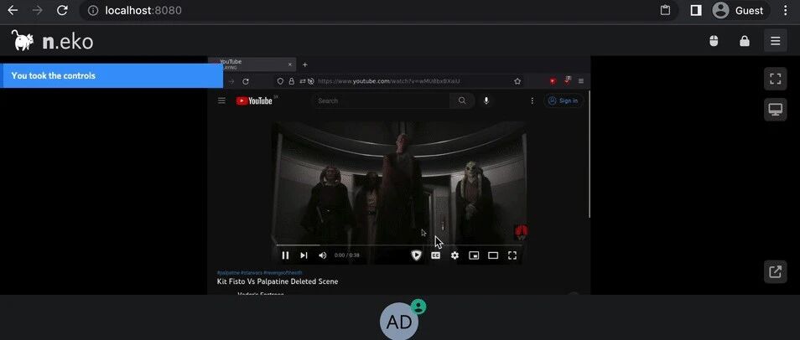Open neko picture-in-picture popout
Viewport: 800px width, 340px height.
[x=775, y=271]
